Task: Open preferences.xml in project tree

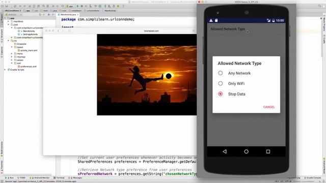Action: pos(29,67)
